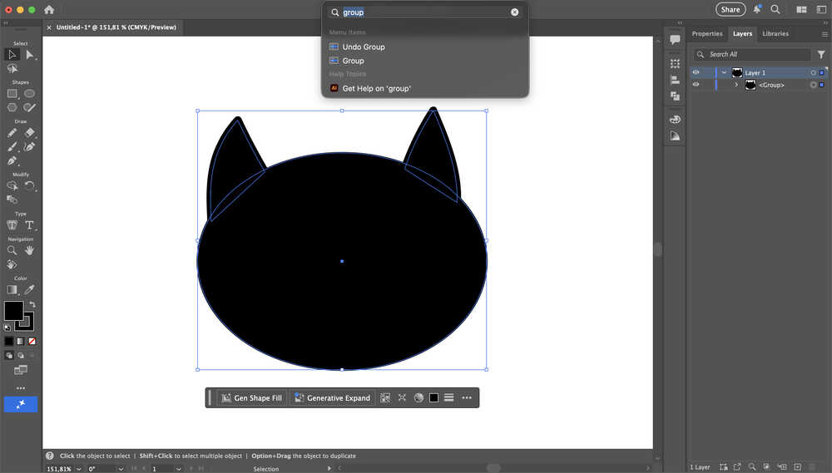This screenshot has width=832, height=473.
Task: Expand the Group sublayer arrow
Action: [x=736, y=85]
